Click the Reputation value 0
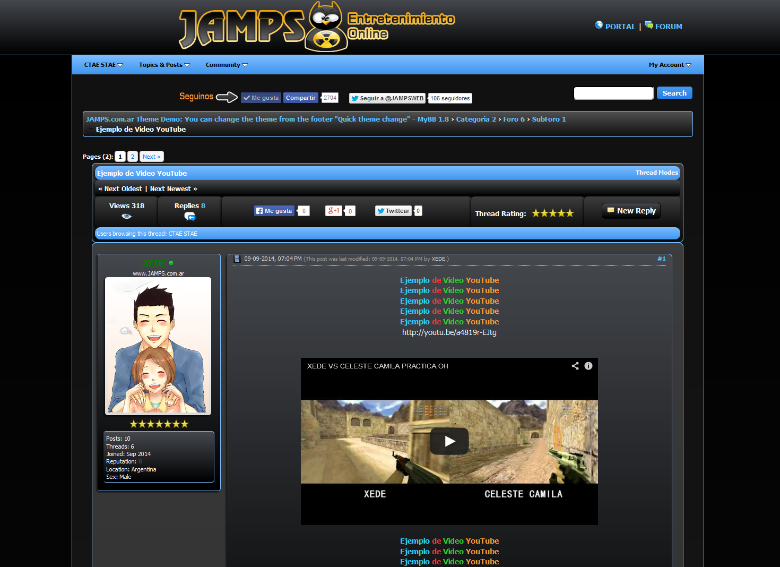The height and width of the screenshot is (567, 780). 140,462
